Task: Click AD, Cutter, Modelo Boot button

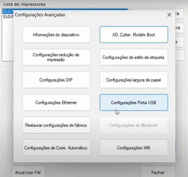Action: click(x=134, y=35)
